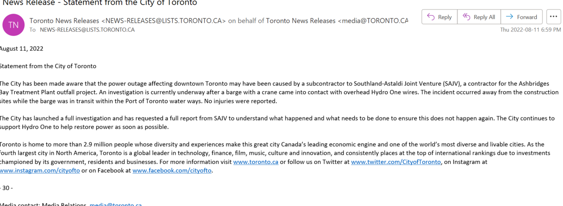Click the 'Statement from the City of Toronto' heading

48,66
